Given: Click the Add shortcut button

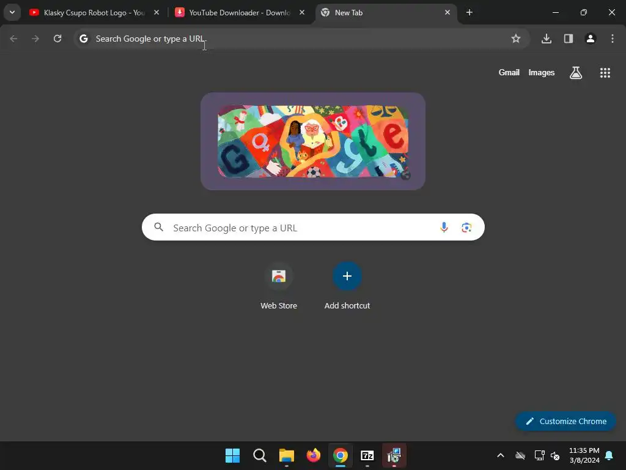Looking at the screenshot, I should pyautogui.click(x=347, y=286).
